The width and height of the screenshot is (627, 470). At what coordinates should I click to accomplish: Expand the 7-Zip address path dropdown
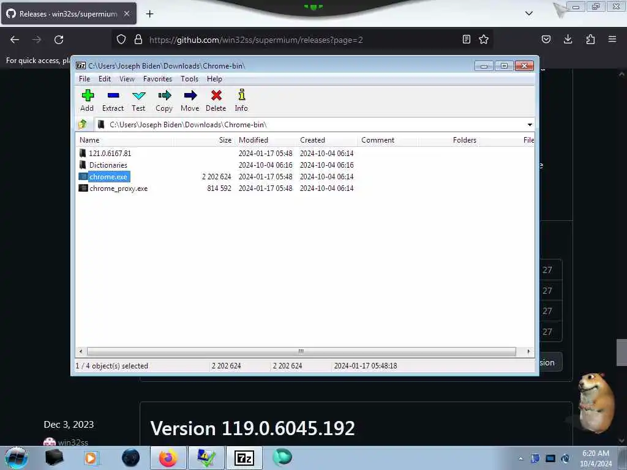pos(530,125)
